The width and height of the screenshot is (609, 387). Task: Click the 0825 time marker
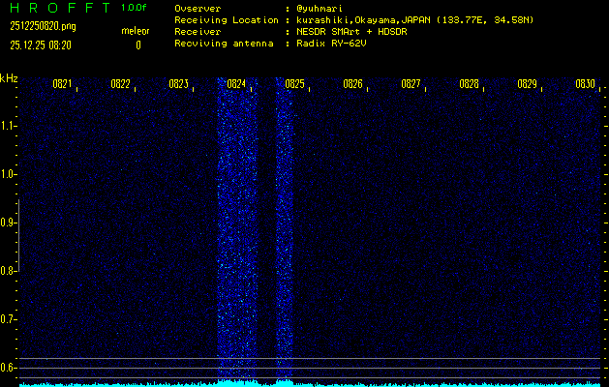pyautogui.click(x=294, y=84)
